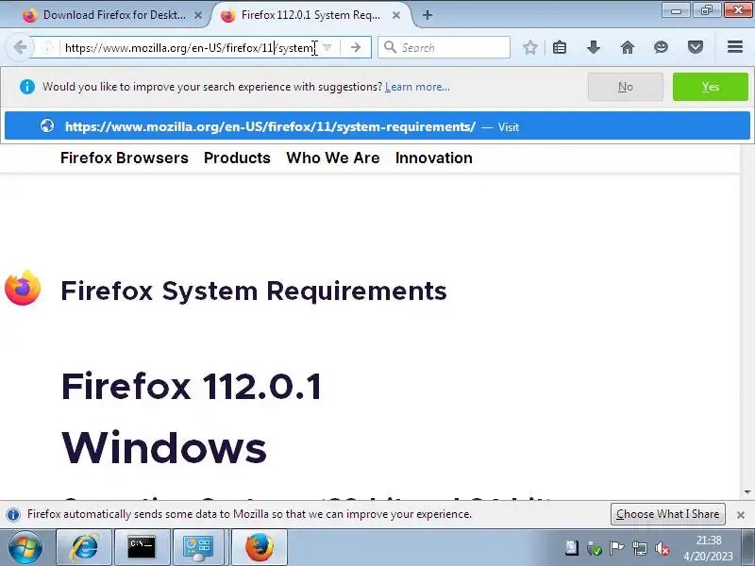755x566 pixels.
Task: Open the clock showing 21:38
Action: pyautogui.click(x=709, y=548)
